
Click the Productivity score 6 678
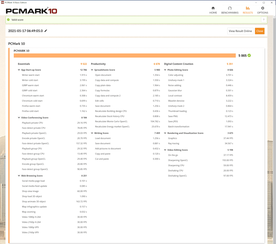[x=157, y=64]
